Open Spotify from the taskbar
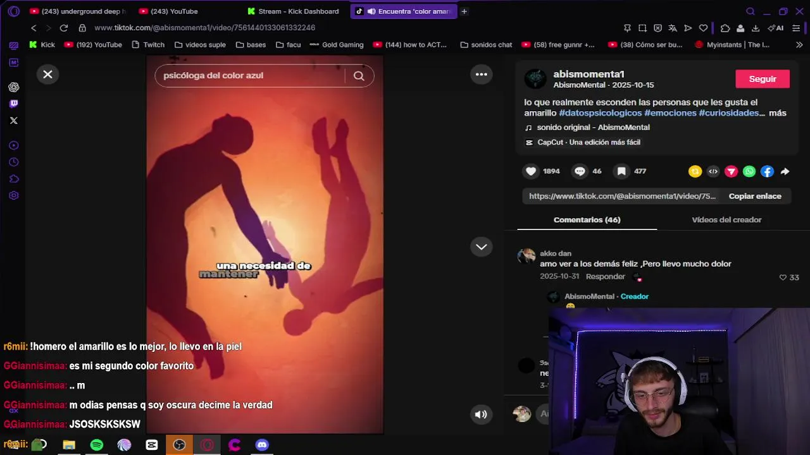The image size is (810, 455). click(x=97, y=445)
